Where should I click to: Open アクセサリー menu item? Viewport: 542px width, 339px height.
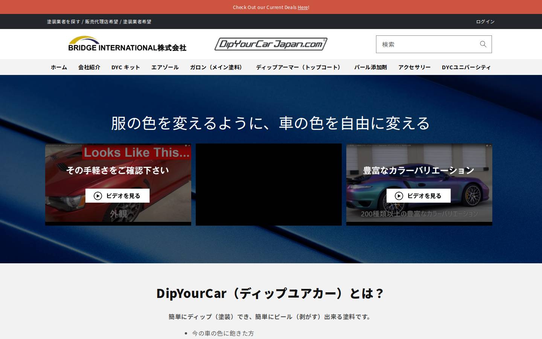[x=414, y=67]
